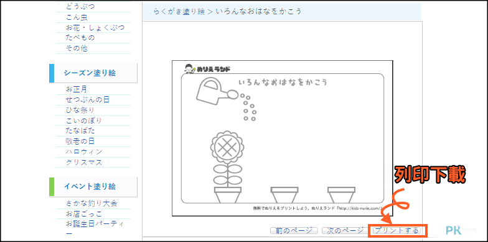Open the たべもの category link
This screenshot has height=242, width=488.
tap(80, 38)
